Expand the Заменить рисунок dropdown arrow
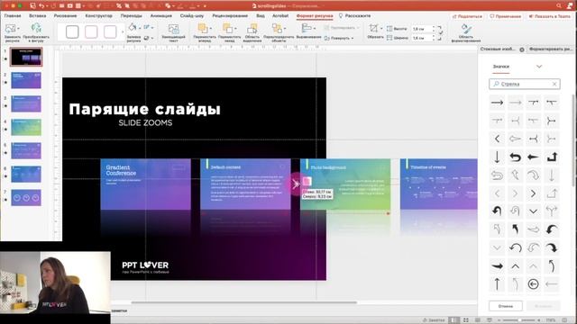This screenshot has width=577, height=324. (18, 28)
